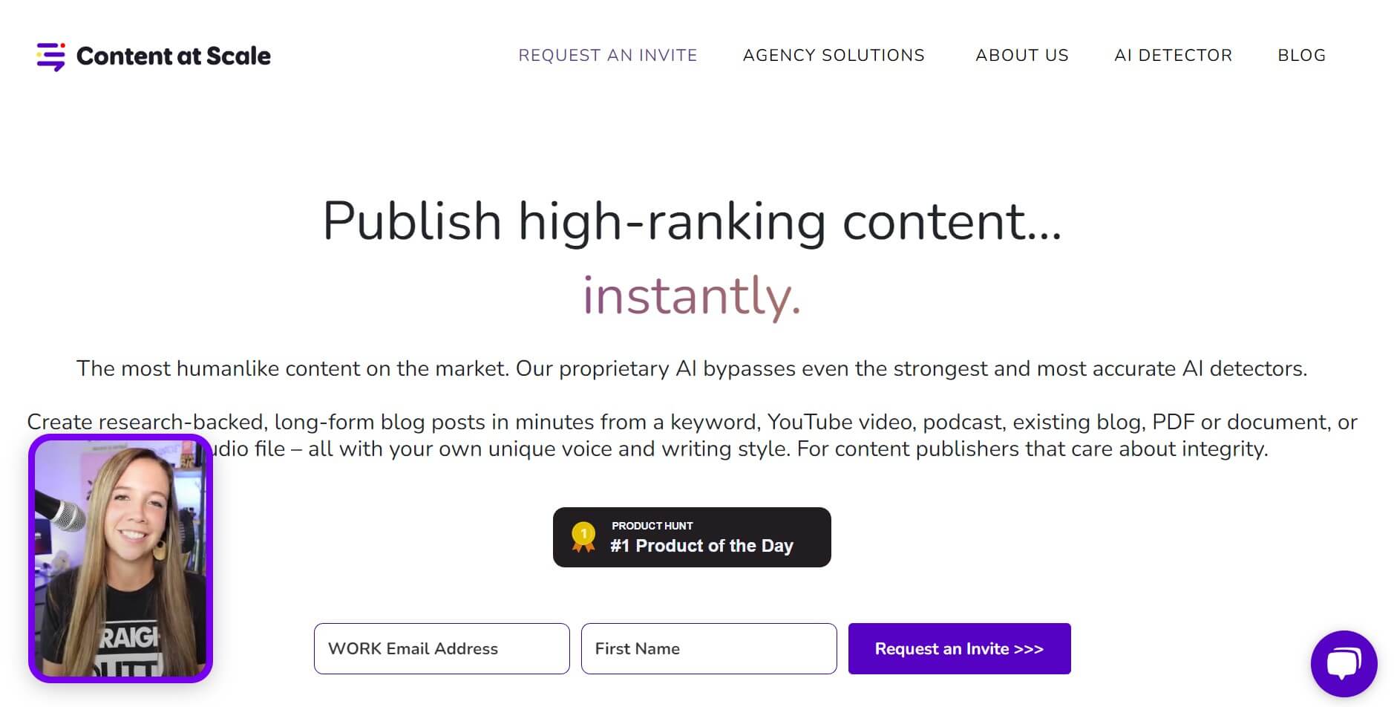Open the Request an Invite menu link
1394x707 pixels.
pos(608,56)
